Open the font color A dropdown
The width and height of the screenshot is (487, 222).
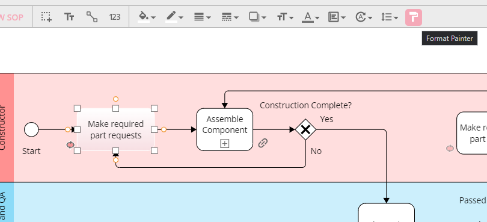pos(311,17)
